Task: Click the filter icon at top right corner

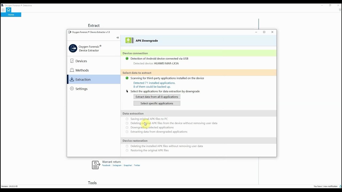Action: click(x=340, y=10)
